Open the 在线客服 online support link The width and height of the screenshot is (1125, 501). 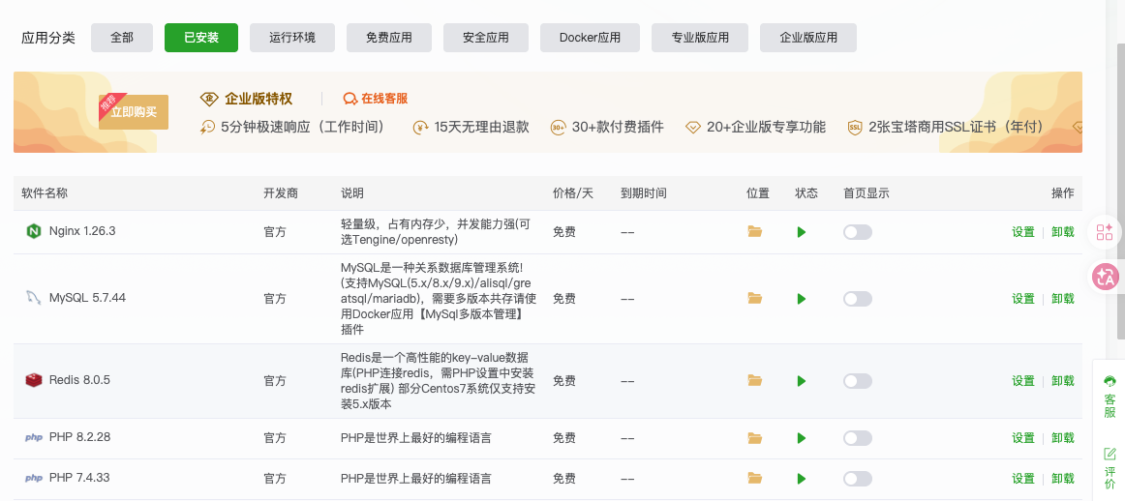pyautogui.click(x=376, y=99)
